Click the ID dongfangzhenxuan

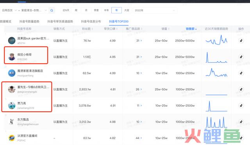click(28, 124)
